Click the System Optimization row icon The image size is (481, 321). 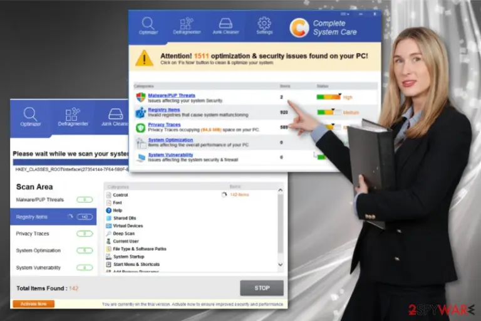(x=141, y=142)
